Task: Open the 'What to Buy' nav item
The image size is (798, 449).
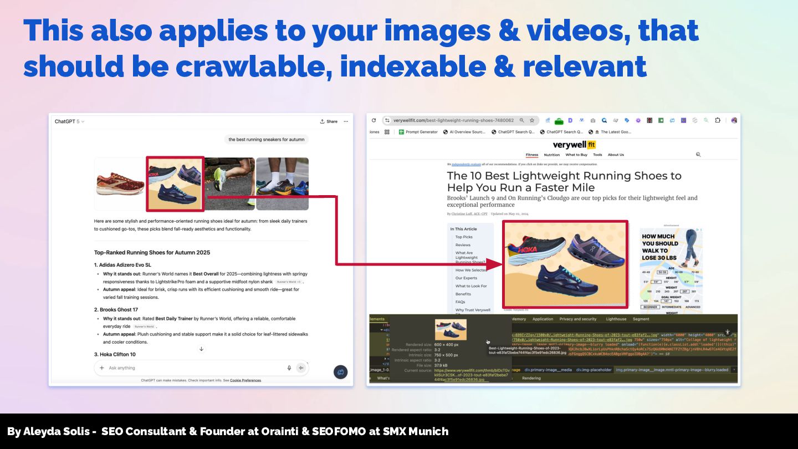Action: click(x=576, y=155)
